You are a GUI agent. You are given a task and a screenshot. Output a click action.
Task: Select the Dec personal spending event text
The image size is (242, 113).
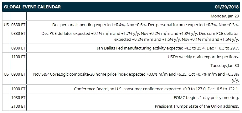pos(146,25)
